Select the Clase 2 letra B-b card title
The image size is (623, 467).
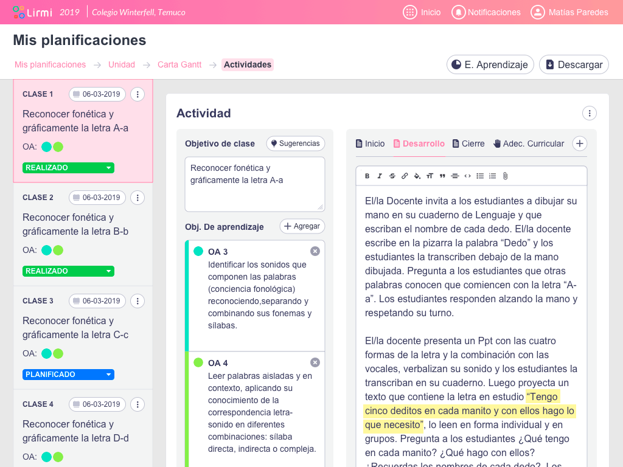[75, 224]
